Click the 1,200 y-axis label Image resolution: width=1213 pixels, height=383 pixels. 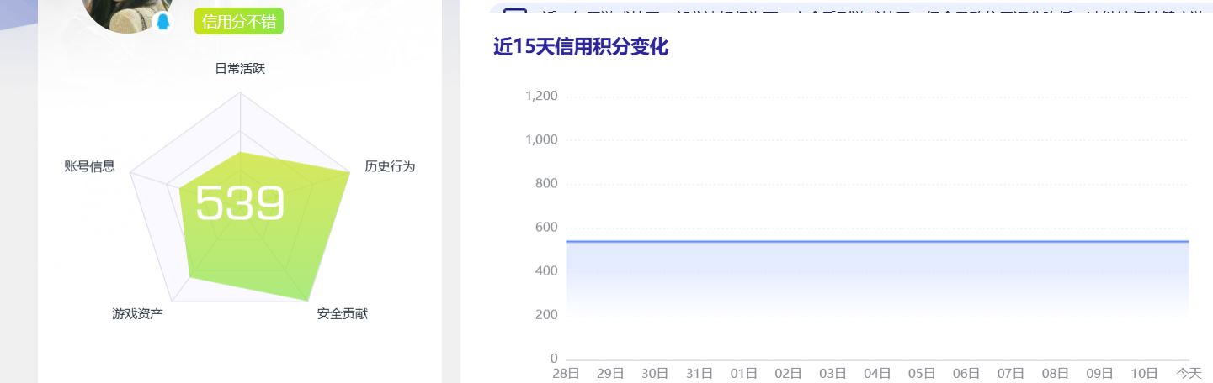pos(541,96)
